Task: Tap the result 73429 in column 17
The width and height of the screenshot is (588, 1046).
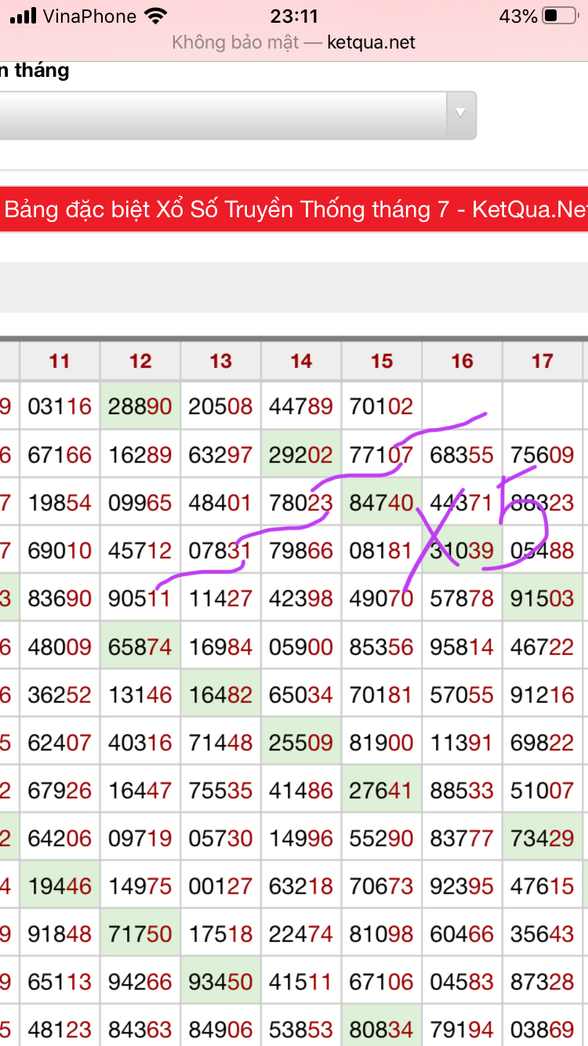Action: pos(543,838)
